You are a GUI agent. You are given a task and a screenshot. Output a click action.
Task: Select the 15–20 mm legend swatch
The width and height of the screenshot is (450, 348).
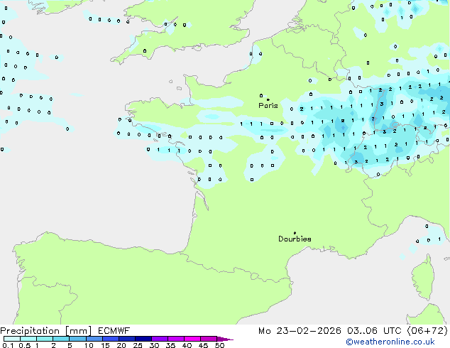(x=110, y=339)
